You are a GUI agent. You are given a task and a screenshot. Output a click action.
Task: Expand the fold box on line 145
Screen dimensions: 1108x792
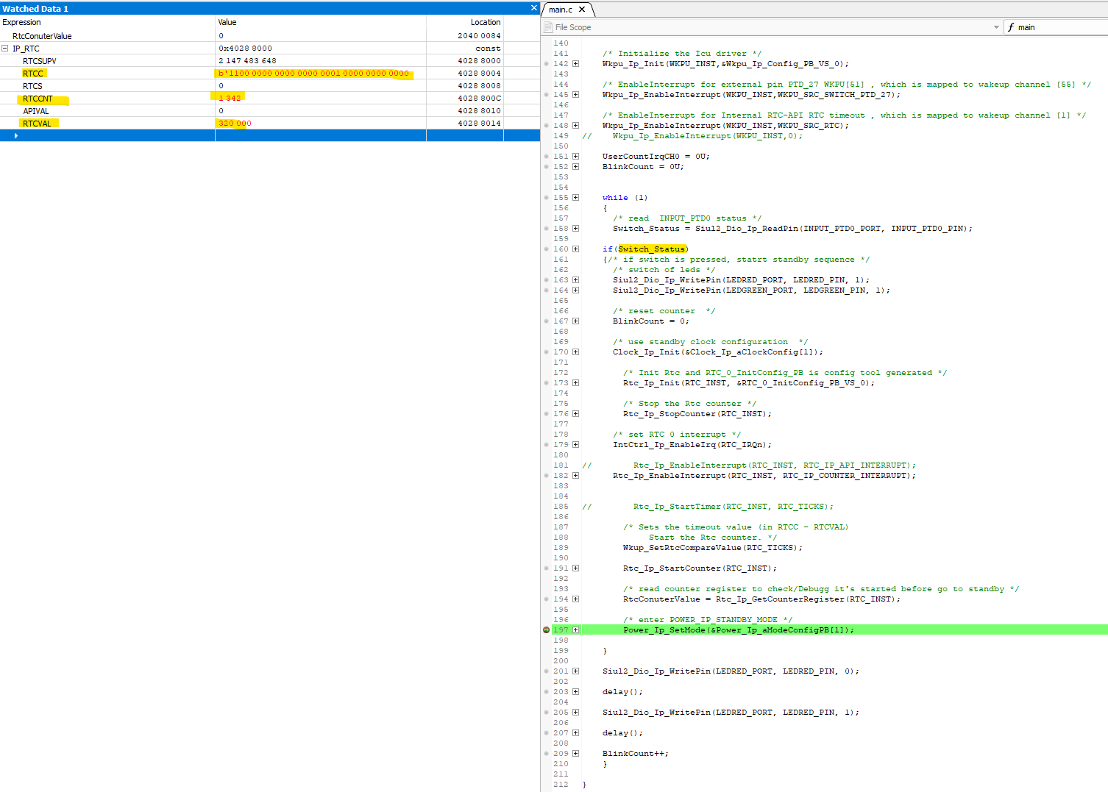point(576,95)
